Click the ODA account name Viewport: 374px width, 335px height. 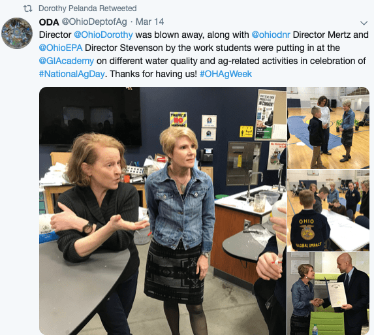(49, 22)
